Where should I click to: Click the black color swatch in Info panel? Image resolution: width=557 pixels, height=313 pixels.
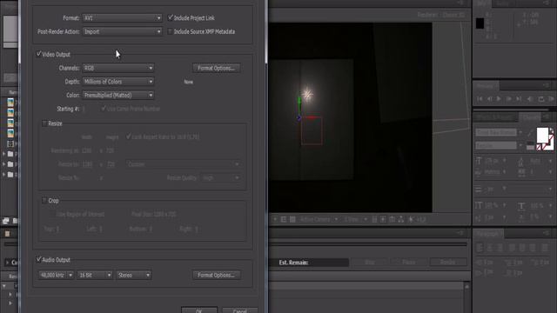480,23
